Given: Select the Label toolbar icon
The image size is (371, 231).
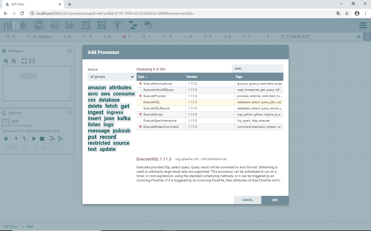Looking at the screenshot, I should pyautogui.click(x=149, y=25).
